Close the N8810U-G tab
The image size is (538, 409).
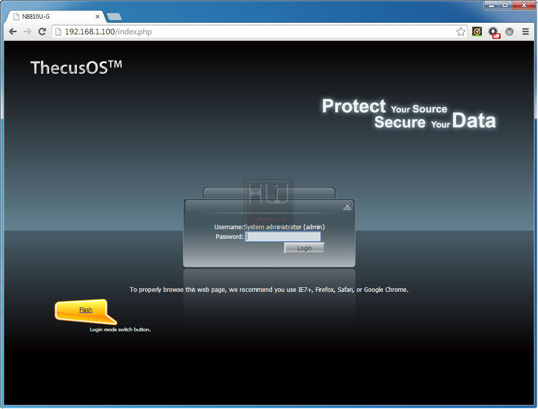click(98, 17)
